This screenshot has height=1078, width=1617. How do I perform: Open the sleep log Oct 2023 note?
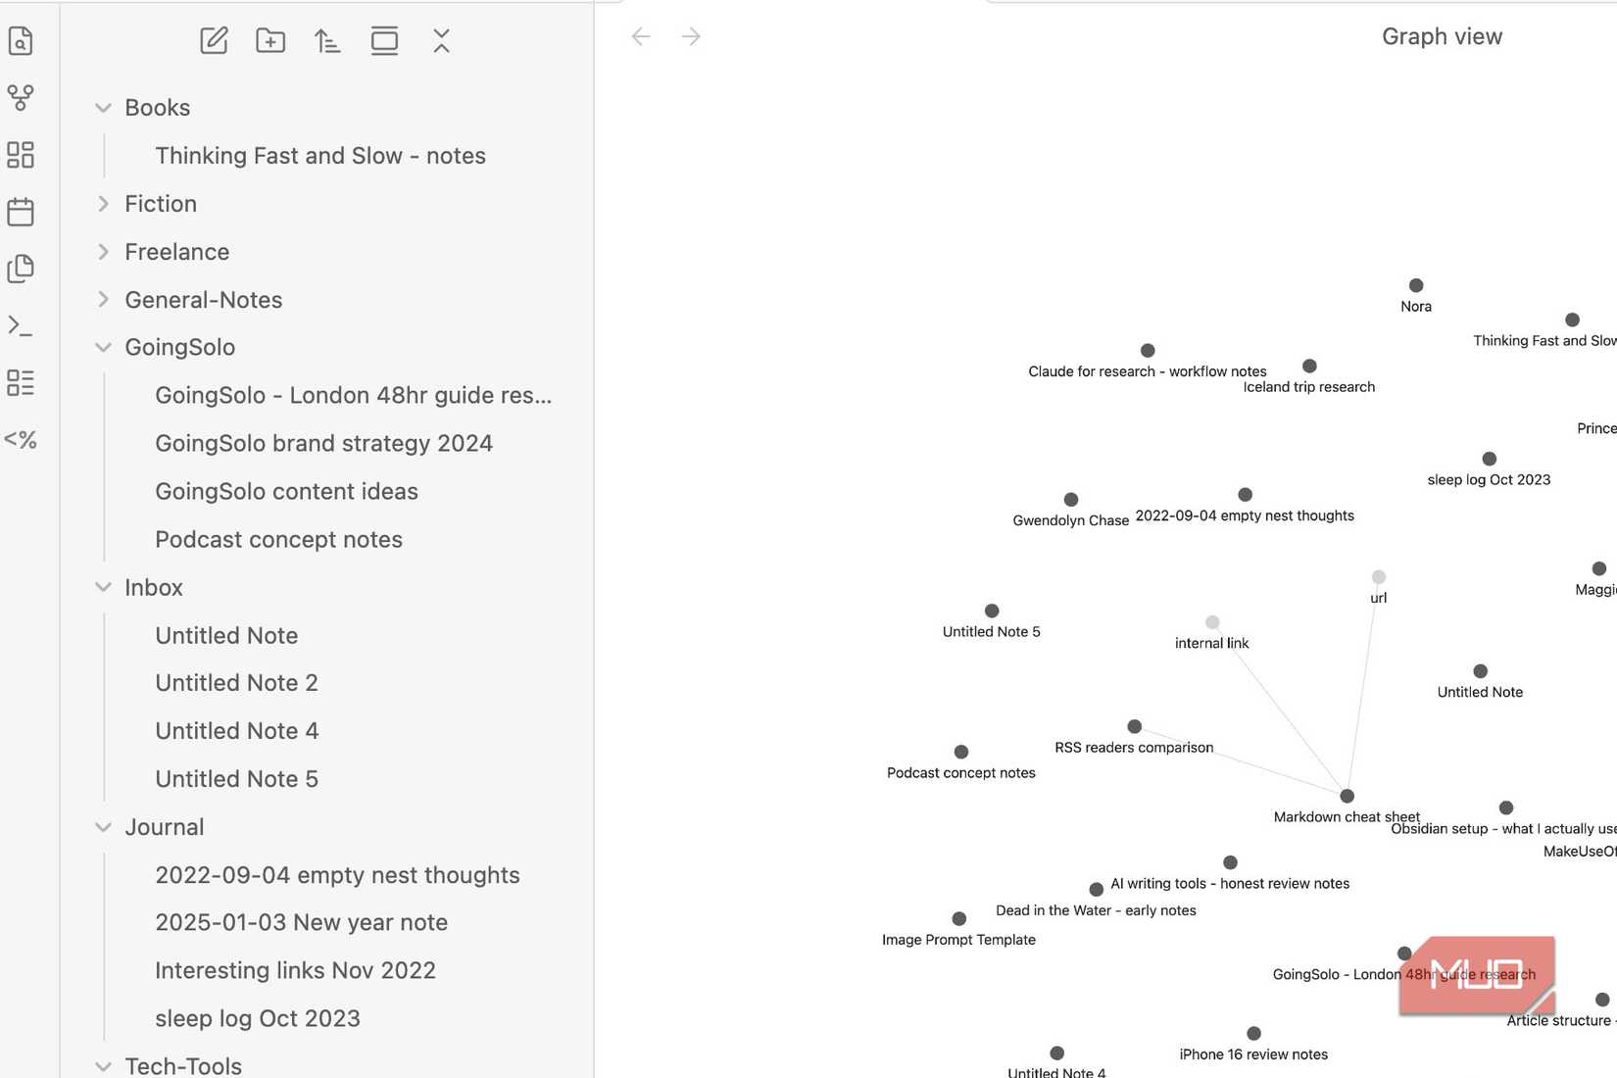click(x=258, y=1018)
